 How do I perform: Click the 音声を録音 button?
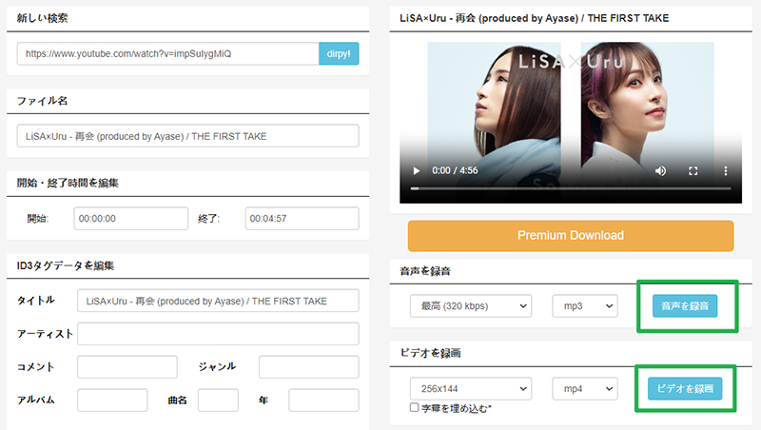(x=685, y=306)
